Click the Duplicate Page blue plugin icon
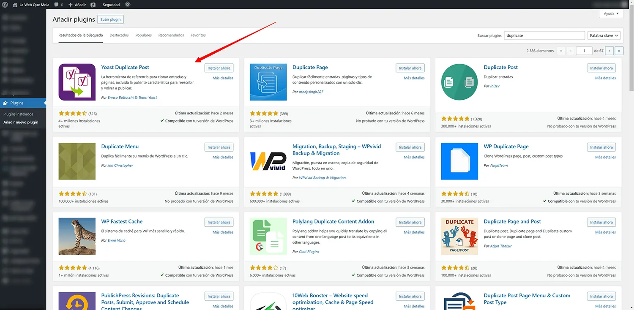634x310 pixels. (x=268, y=82)
